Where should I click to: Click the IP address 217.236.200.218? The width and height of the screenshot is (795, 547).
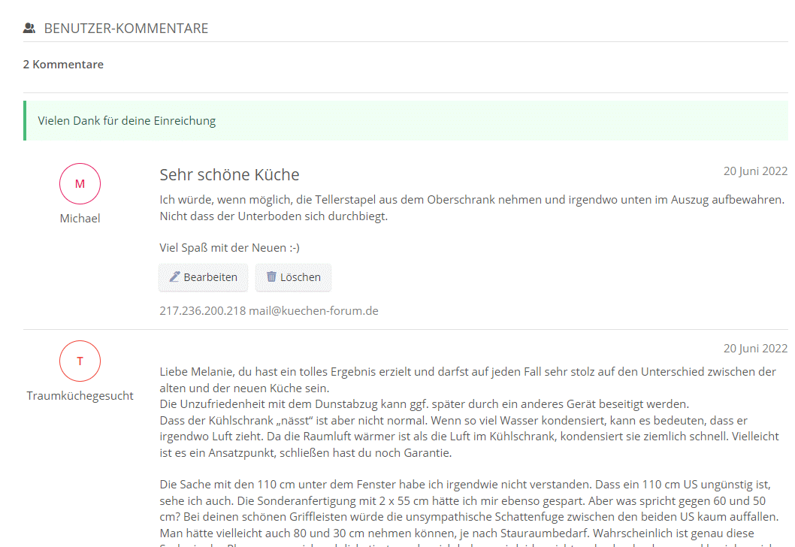coord(202,310)
